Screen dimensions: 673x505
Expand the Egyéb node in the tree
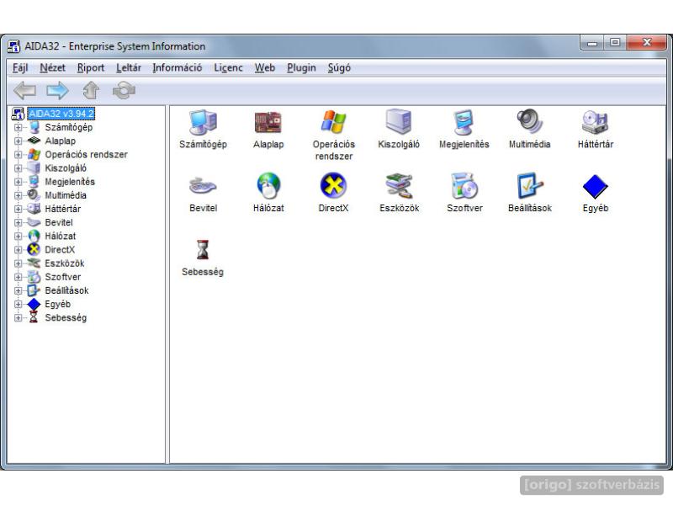[x=18, y=304]
